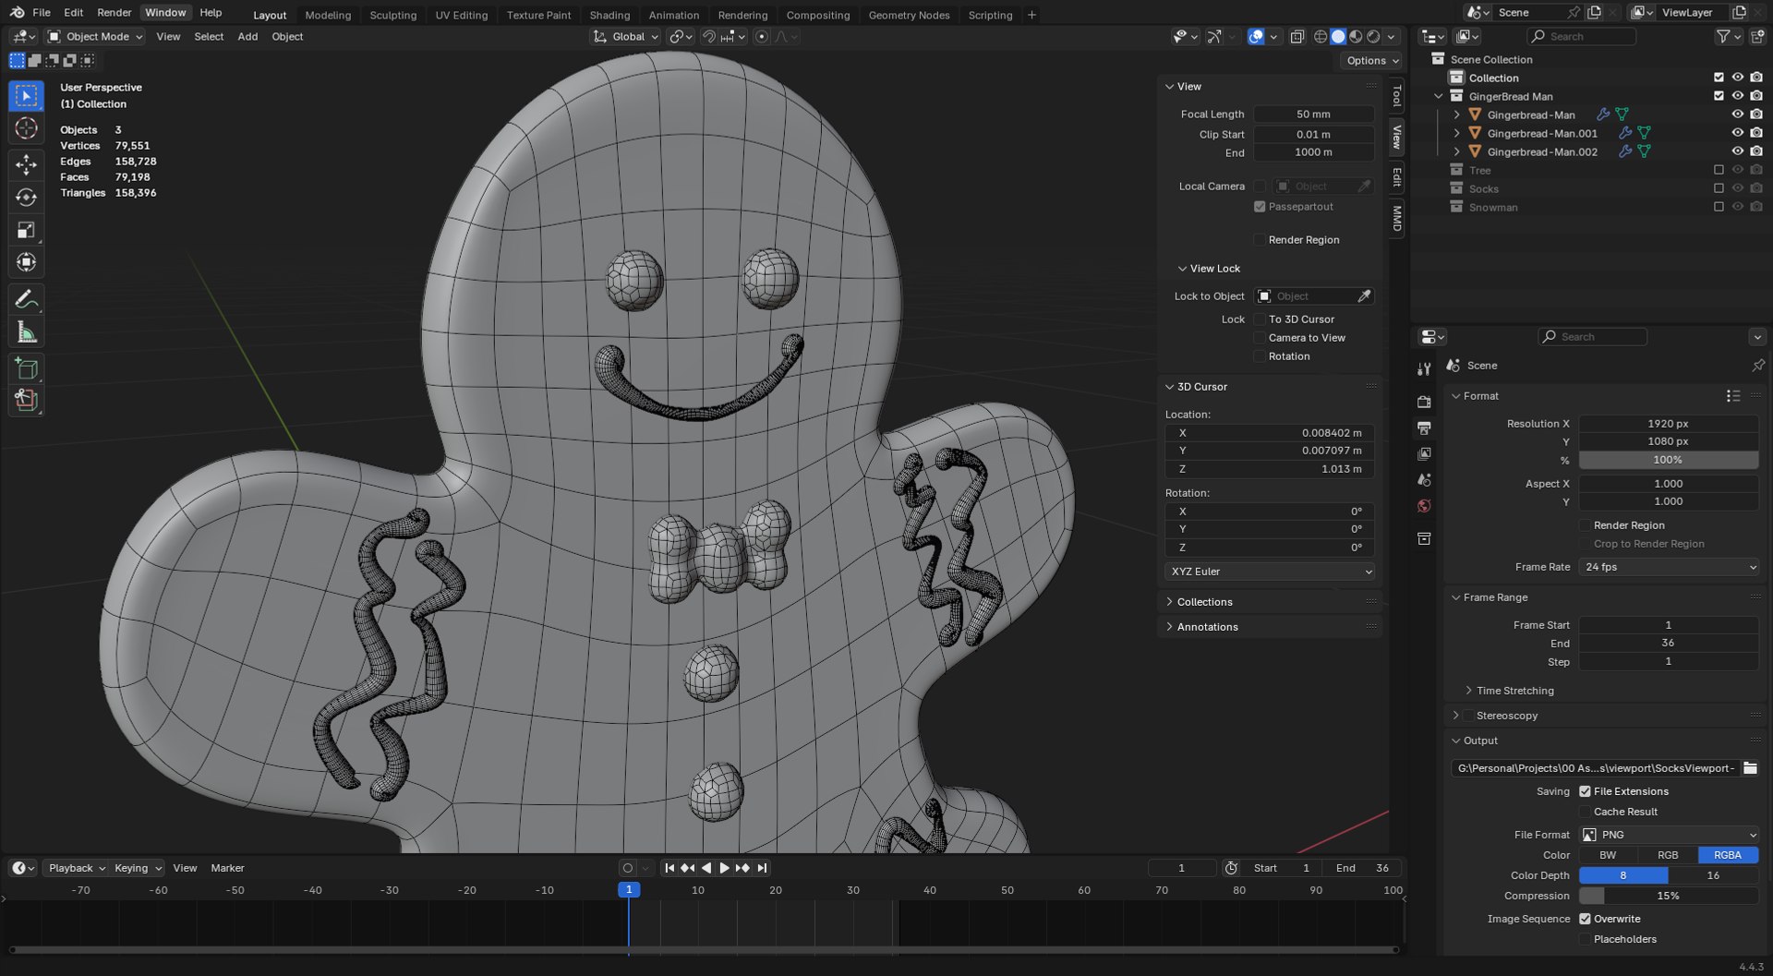Image resolution: width=1773 pixels, height=976 pixels.
Task: Switch to rendered viewport shading icon
Action: coord(1373,37)
